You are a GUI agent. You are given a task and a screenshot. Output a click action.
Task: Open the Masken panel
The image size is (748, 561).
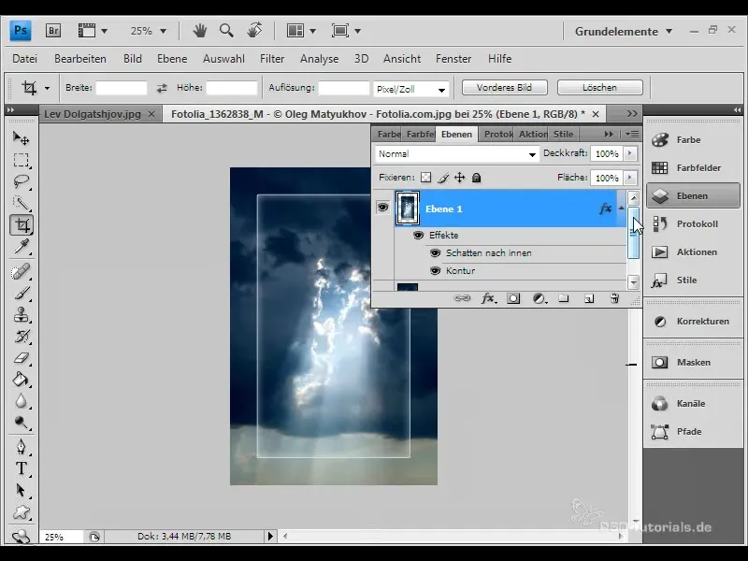693,362
